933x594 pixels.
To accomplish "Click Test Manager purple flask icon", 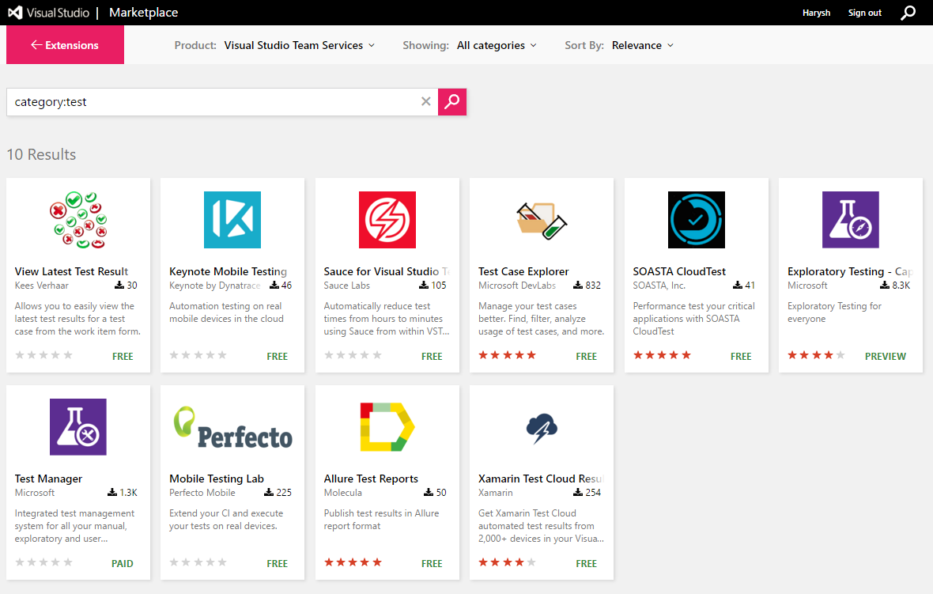I will [x=78, y=427].
